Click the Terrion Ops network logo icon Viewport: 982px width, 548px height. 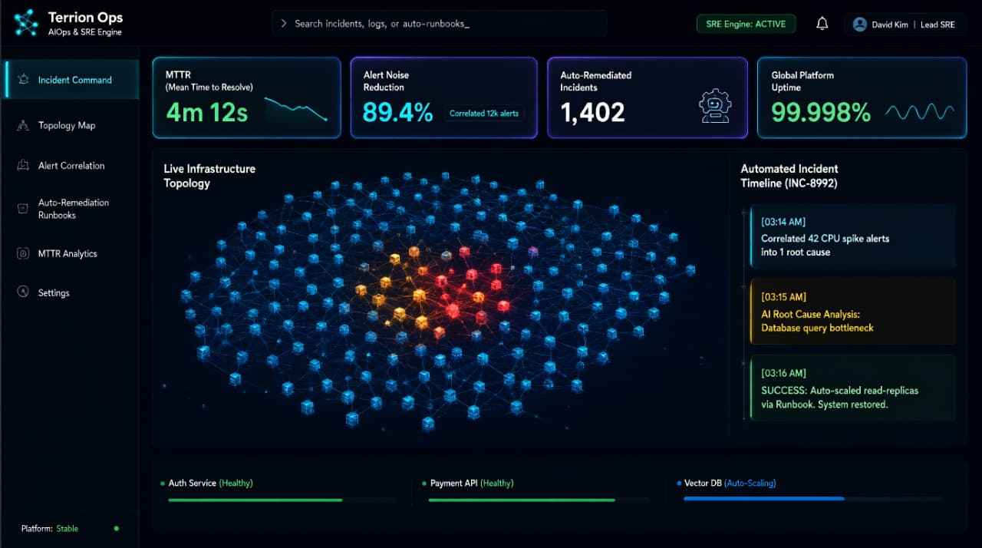pos(25,23)
